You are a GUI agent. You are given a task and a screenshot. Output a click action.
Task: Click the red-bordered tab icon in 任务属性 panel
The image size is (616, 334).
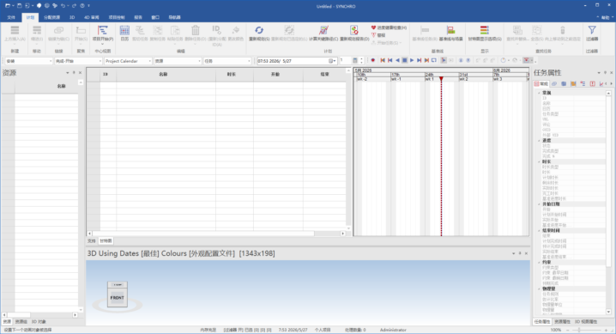coord(593,83)
